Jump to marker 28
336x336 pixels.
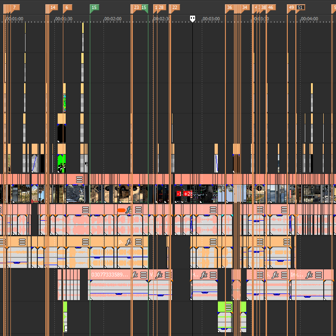pyautogui.click(x=161, y=8)
